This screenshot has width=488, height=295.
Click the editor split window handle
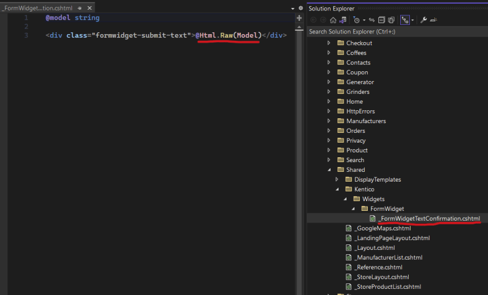[x=299, y=18]
